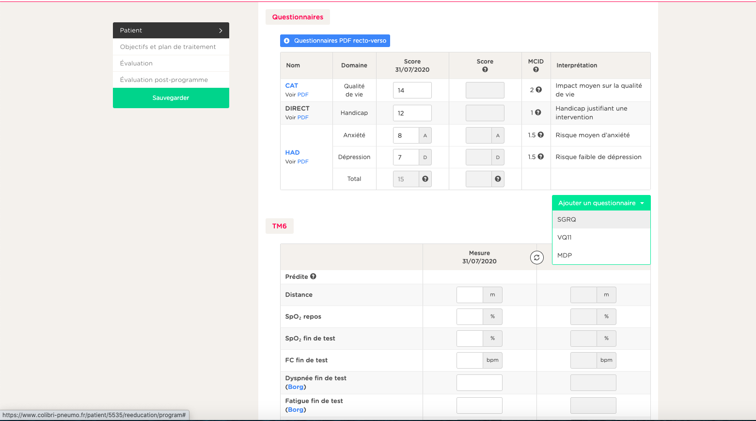
Task: Click the help icon beside DIRECT MCID value
Action: 538,113
